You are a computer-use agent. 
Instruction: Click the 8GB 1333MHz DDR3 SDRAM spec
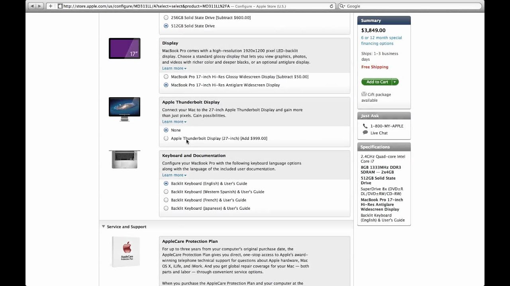pos(381,170)
